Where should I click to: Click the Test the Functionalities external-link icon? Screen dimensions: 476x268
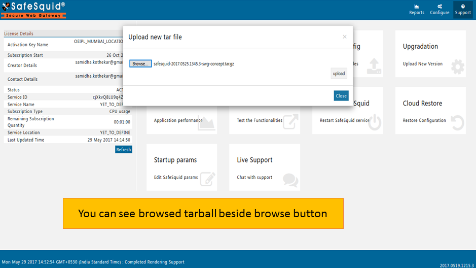pos(290,122)
